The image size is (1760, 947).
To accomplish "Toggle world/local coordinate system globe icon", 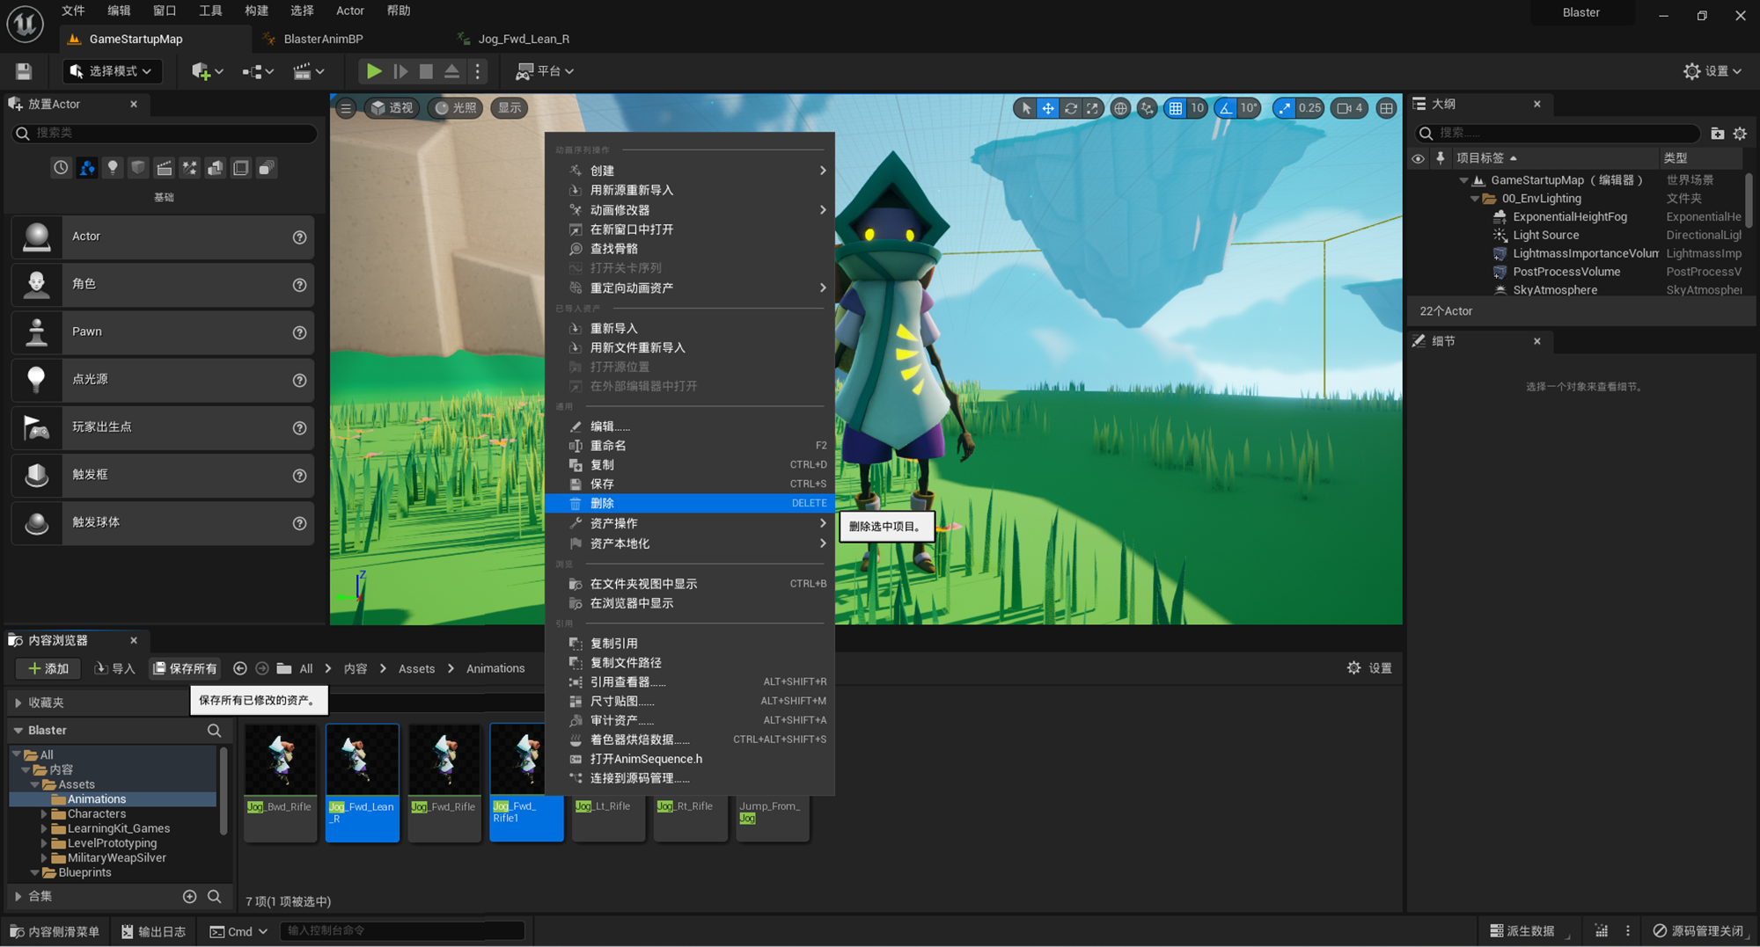I will coord(1120,108).
